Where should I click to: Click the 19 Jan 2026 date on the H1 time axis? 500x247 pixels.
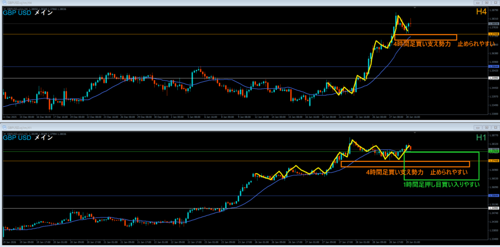(9, 242)
